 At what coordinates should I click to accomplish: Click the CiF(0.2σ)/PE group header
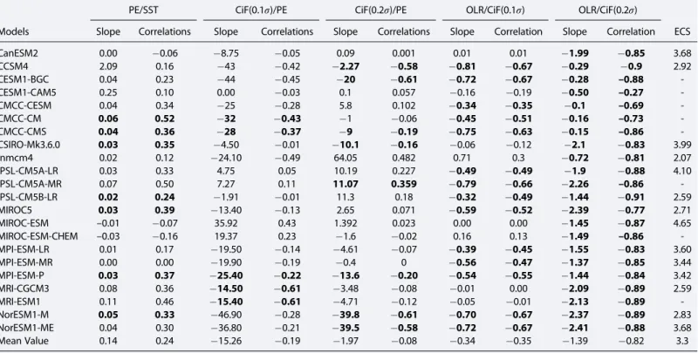point(380,10)
